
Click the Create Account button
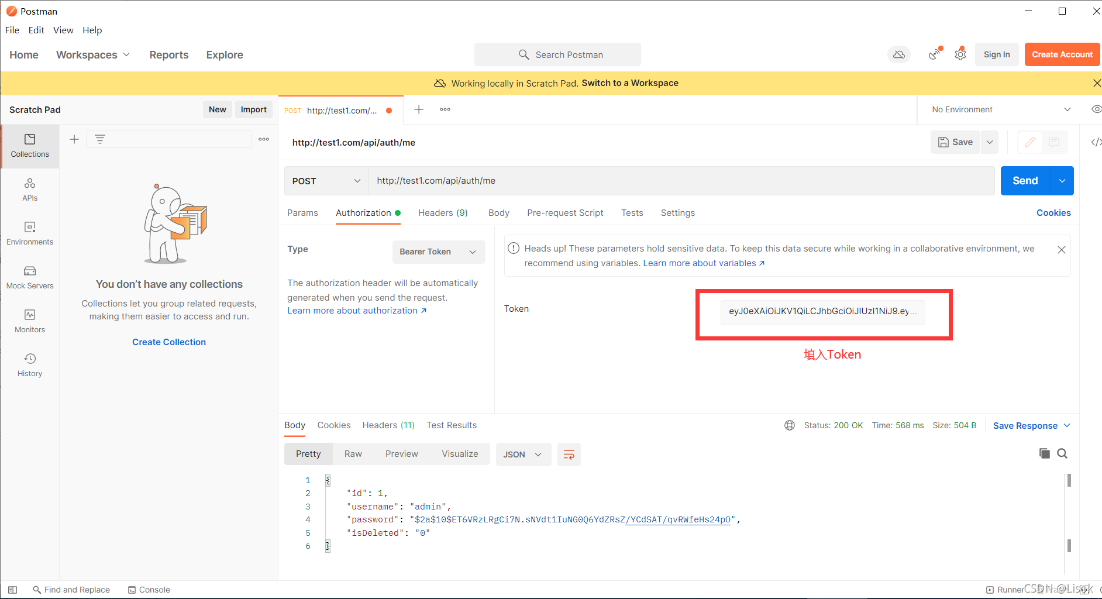click(1062, 54)
